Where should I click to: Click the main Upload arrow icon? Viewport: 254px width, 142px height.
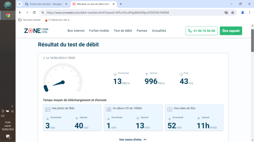(147, 74)
